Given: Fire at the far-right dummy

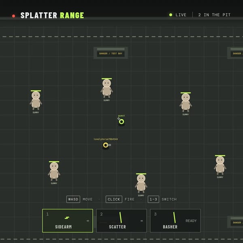Looking at the screenshot, I should click(x=220, y=165).
